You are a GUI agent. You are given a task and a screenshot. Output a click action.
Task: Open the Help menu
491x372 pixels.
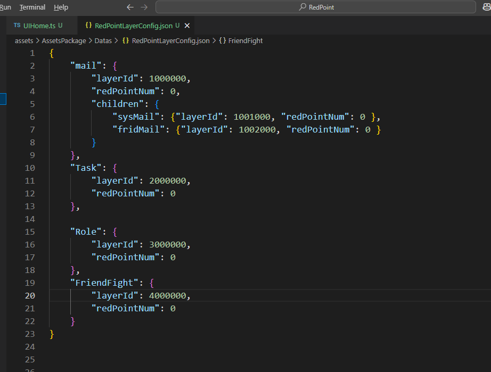point(61,7)
